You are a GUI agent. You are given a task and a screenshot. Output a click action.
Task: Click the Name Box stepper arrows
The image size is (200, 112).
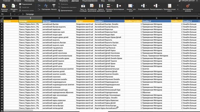[11, 14]
